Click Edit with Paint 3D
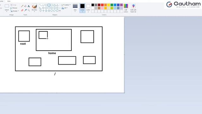The width and height of the screenshot is (202, 114). (133, 8)
